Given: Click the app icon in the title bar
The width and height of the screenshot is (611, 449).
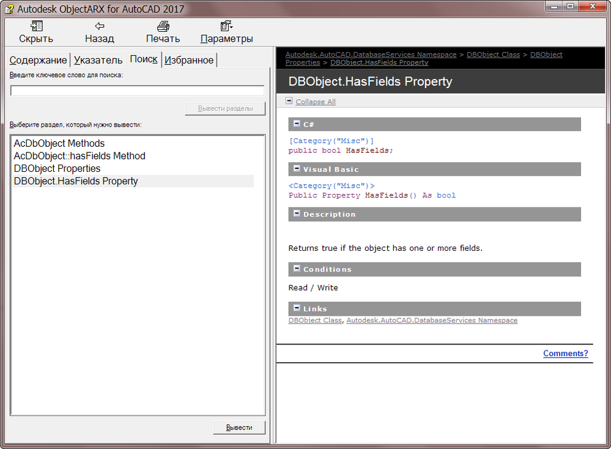Looking at the screenshot, I should click(x=9, y=9).
